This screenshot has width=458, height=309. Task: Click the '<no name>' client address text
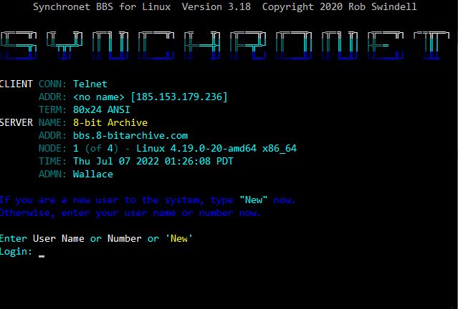coord(99,97)
